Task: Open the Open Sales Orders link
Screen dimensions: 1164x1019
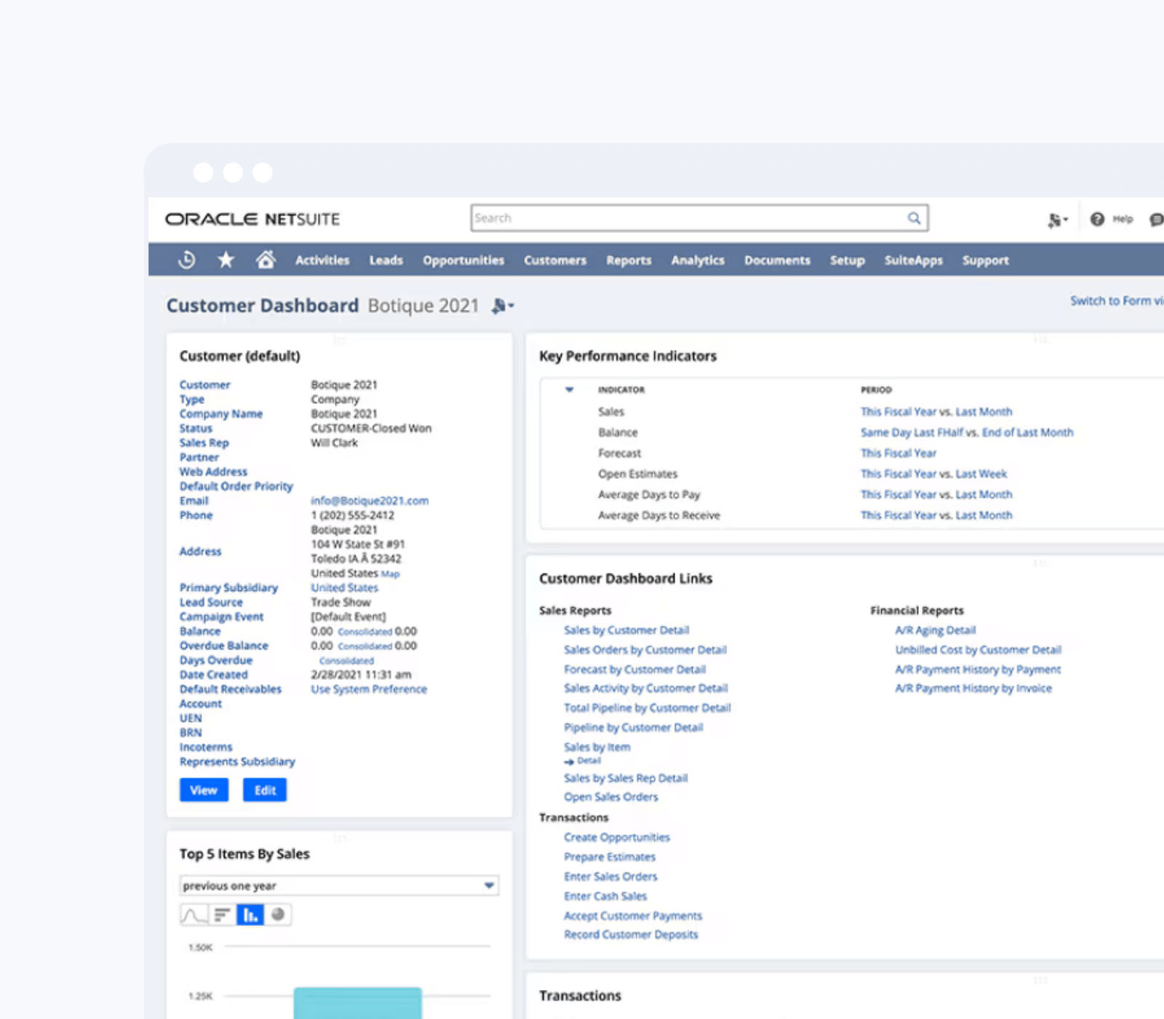Action: pyautogui.click(x=611, y=797)
